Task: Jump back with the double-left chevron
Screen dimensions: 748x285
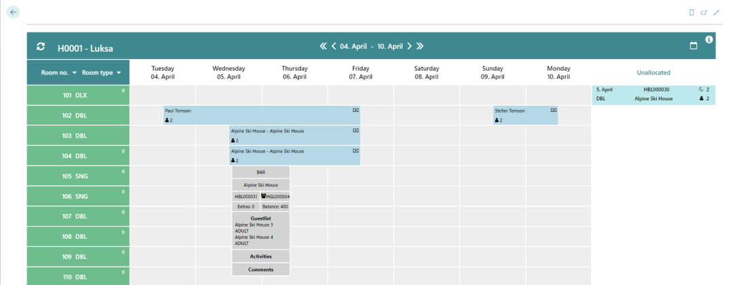Action: click(323, 46)
